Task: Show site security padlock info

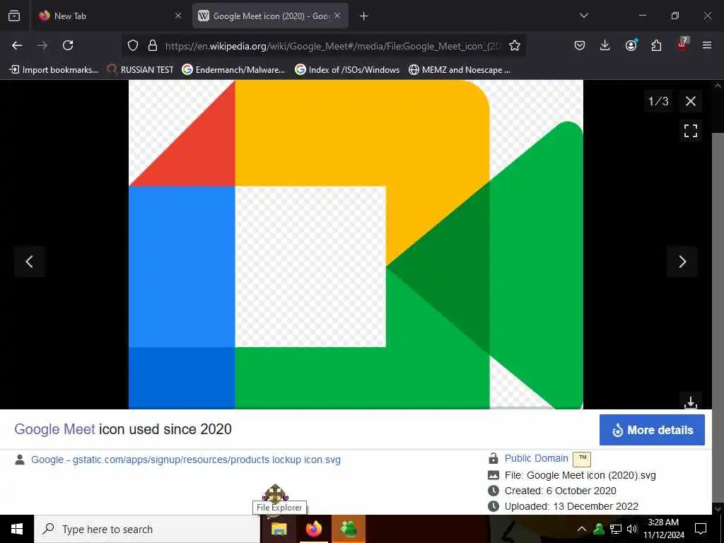Action: tap(153, 45)
